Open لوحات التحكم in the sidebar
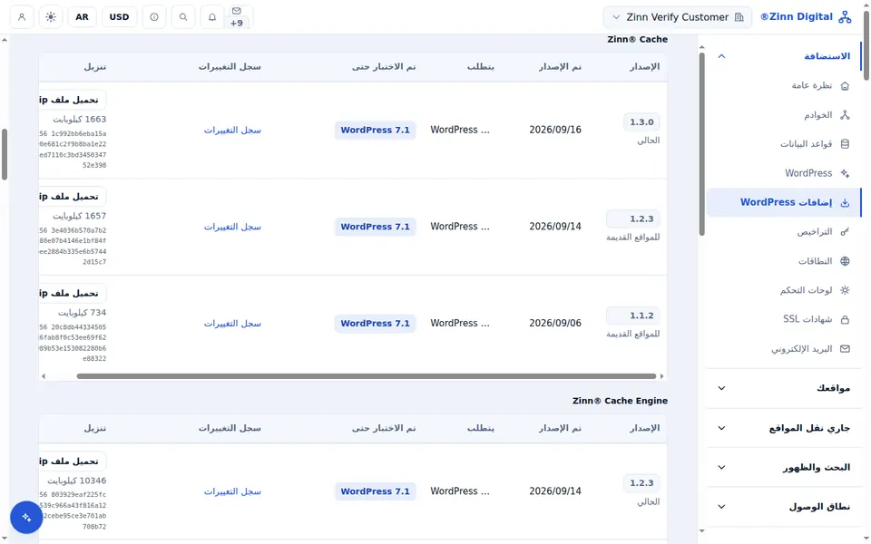Viewport: 871px width, 544px height. click(784, 290)
